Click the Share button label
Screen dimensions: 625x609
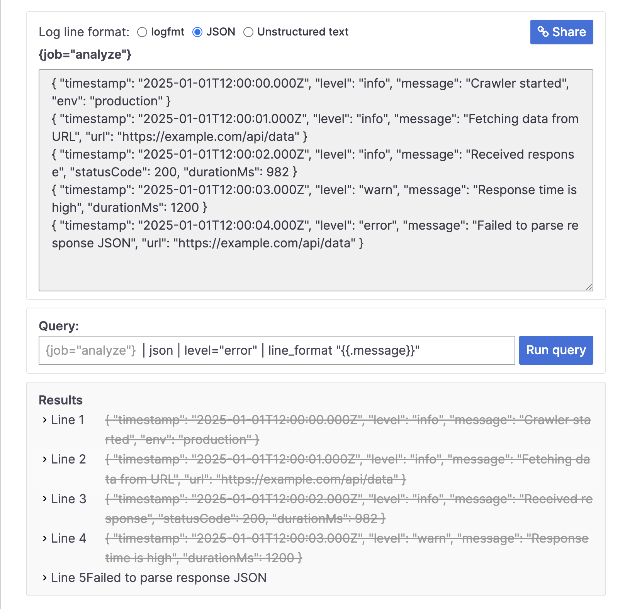[569, 32]
